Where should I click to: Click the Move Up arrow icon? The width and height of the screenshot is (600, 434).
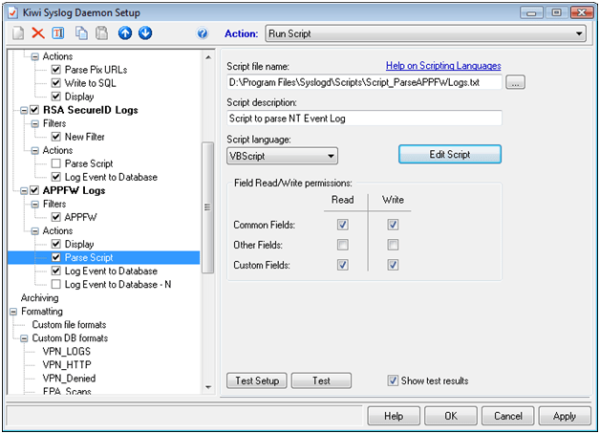[125, 33]
